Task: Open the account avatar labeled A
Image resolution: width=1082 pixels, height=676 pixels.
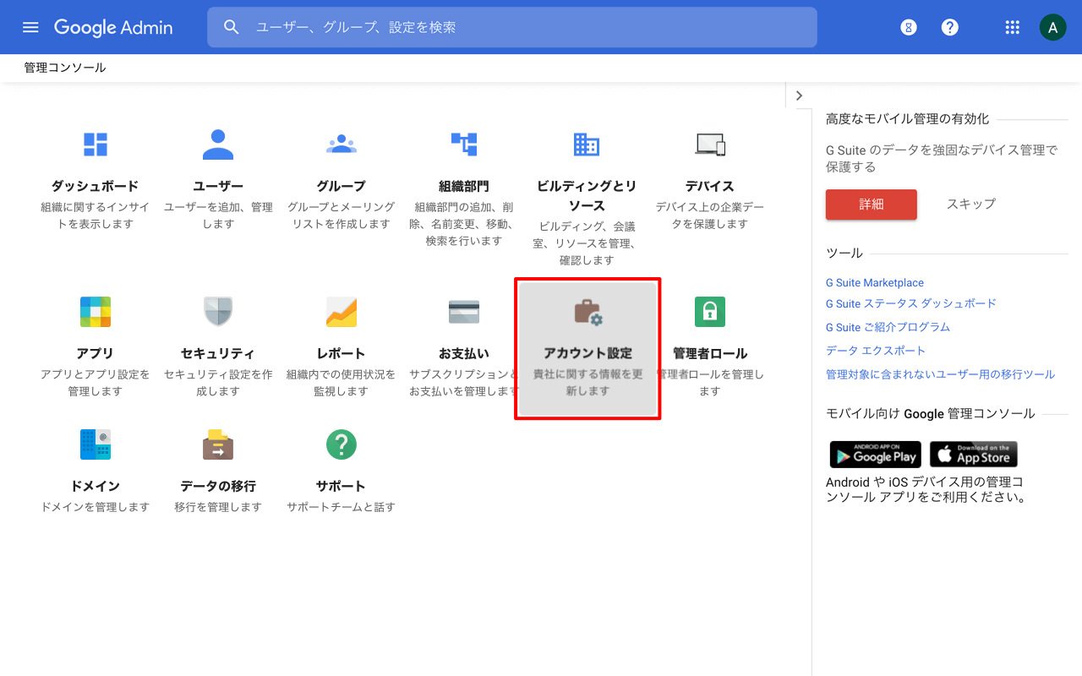Action: point(1052,27)
